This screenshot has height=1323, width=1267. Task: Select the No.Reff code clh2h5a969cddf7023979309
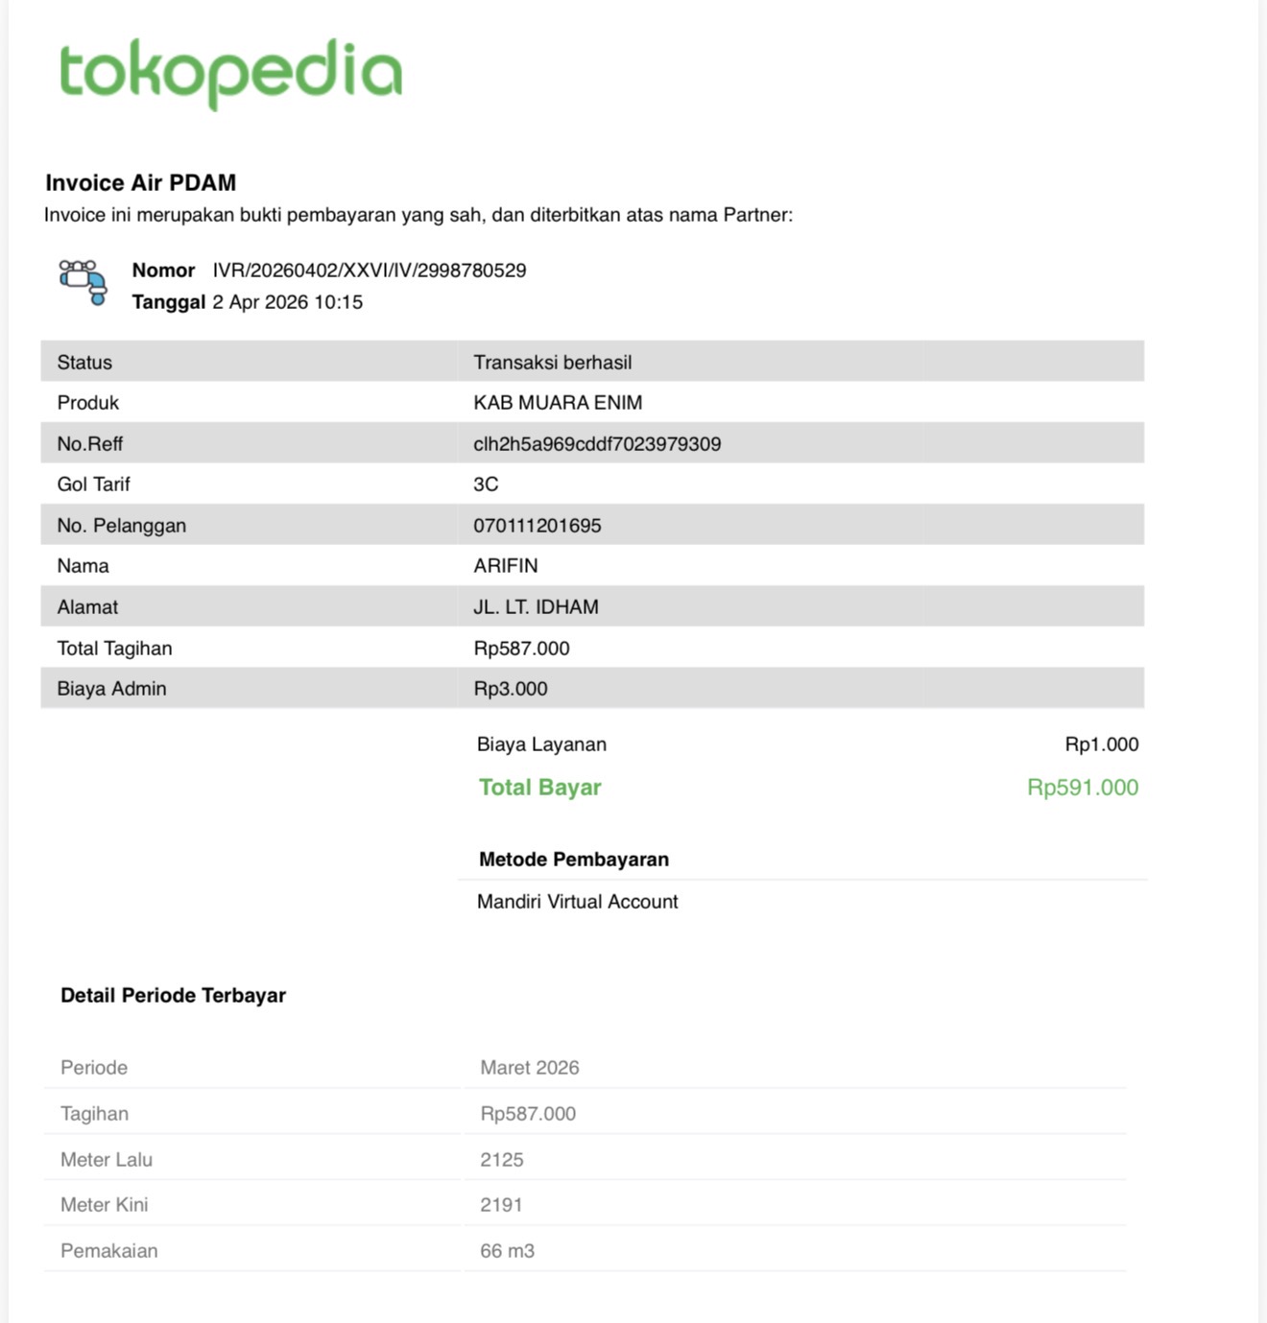coord(597,444)
